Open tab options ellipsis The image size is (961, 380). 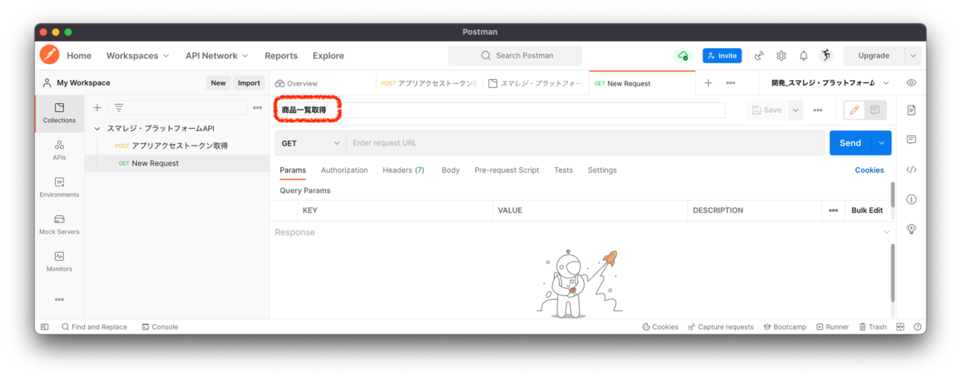pos(730,82)
